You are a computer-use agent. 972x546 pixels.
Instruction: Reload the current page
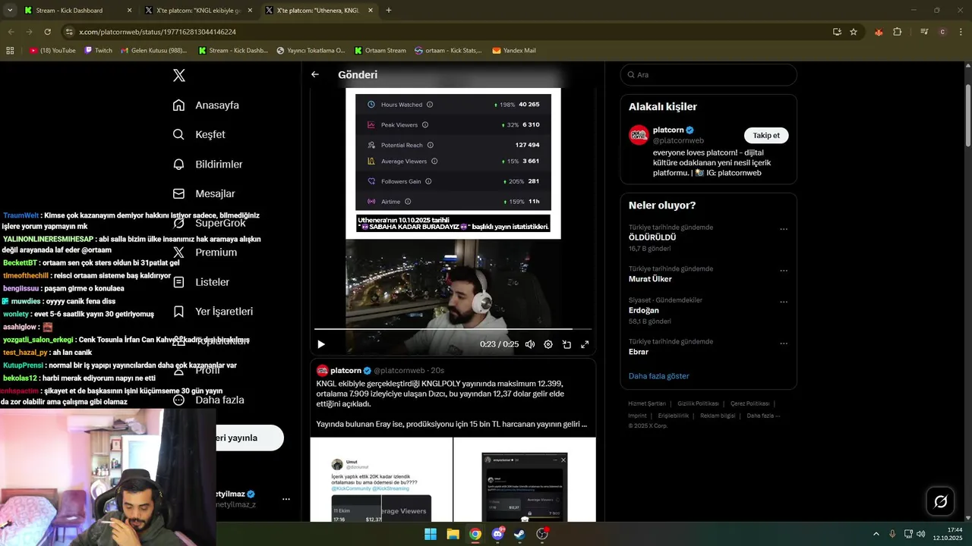pyautogui.click(x=47, y=32)
